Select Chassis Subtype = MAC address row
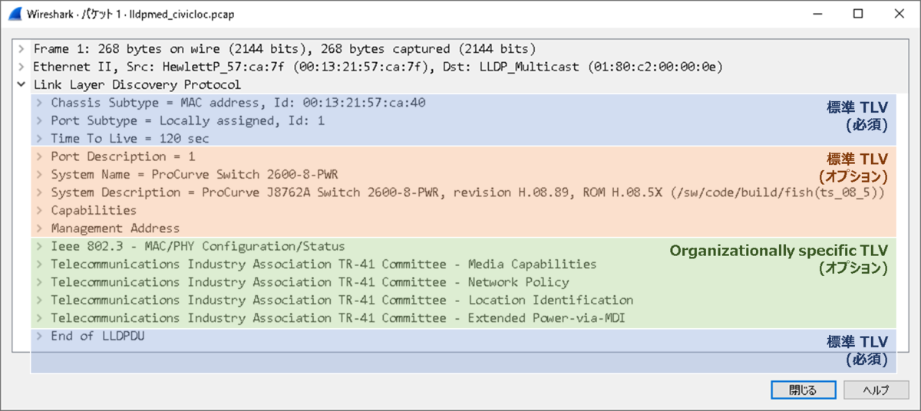The width and height of the screenshot is (921, 411). (238, 103)
